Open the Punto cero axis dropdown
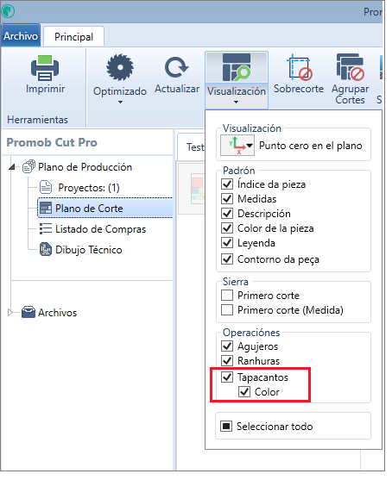The height and width of the screenshot is (480, 392). (237, 146)
